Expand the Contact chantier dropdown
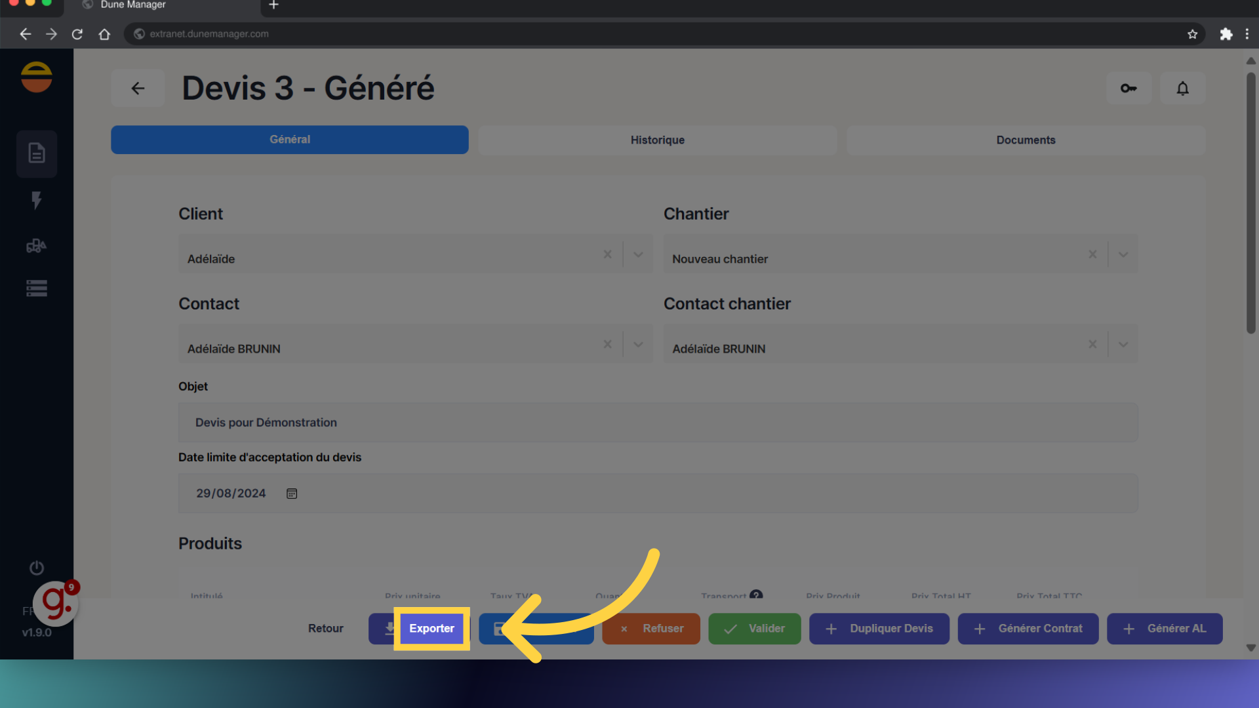 [1123, 344]
